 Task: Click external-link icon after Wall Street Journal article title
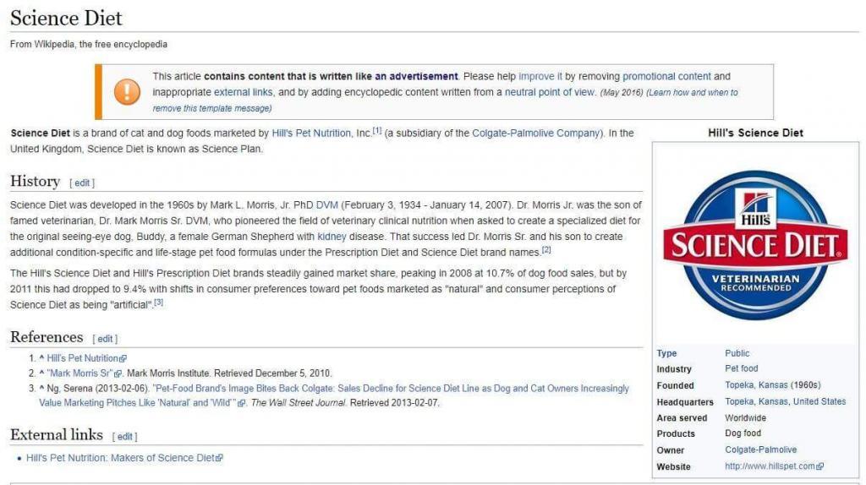coord(241,403)
